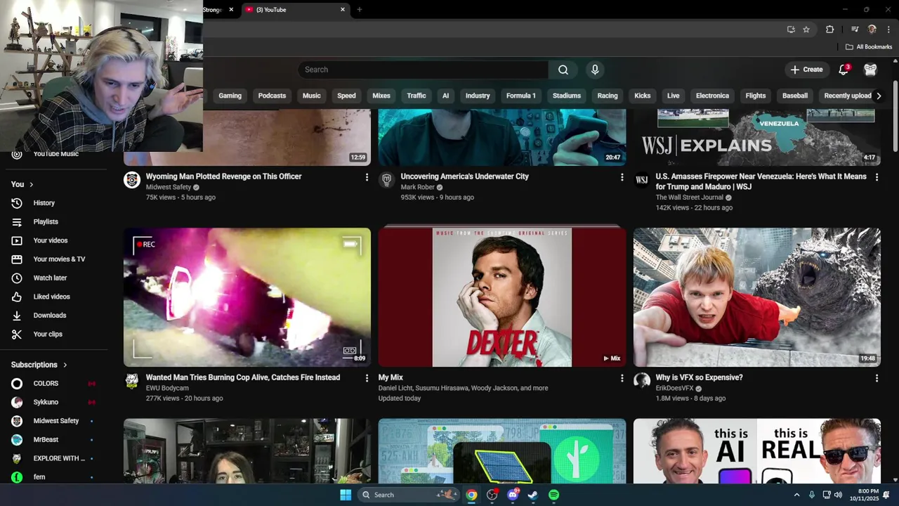Select the Gaming filter chip
The height and width of the screenshot is (506, 899).
[x=230, y=96]
